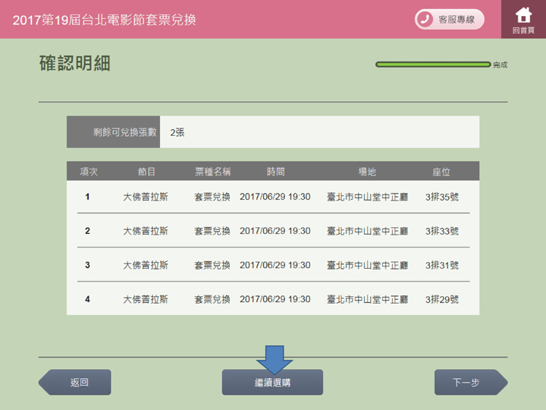
Task: Click the phone icon in 客服專線
Action: pyautogui.click(x=425, y=19)
